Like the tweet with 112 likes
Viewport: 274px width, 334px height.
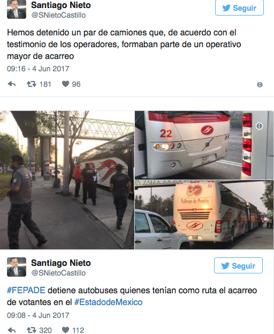[65, 330]
